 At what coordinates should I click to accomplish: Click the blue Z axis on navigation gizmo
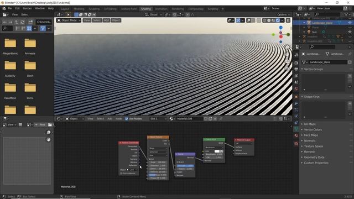[280, 28]
